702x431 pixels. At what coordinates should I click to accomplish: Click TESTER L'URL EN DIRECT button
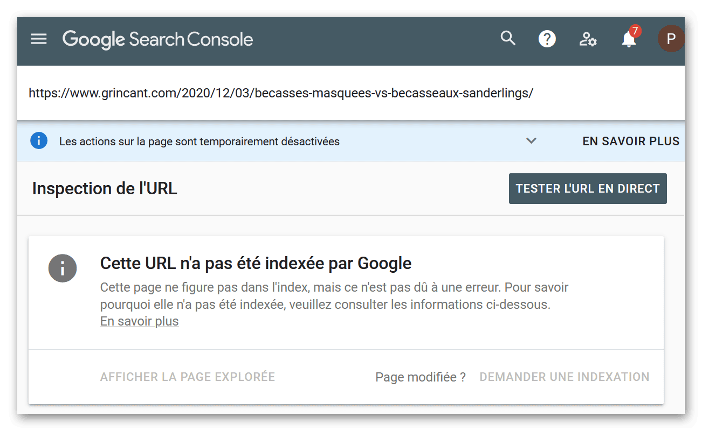tap(588, 188)
